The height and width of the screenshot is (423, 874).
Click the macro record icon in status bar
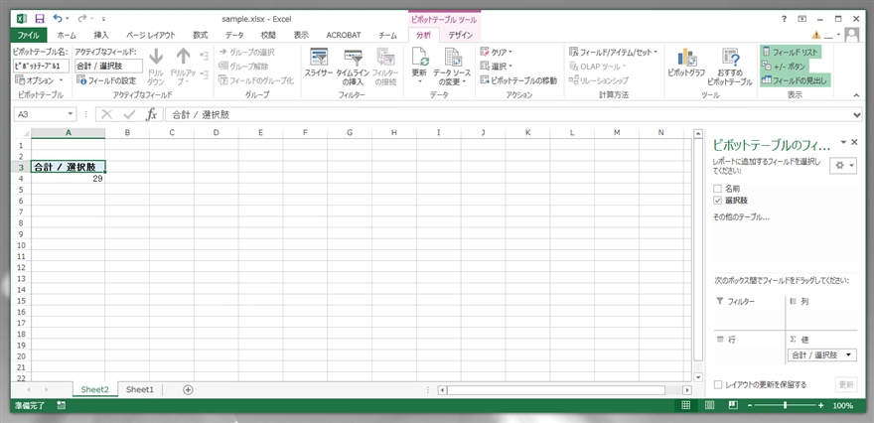pos(61,405)
